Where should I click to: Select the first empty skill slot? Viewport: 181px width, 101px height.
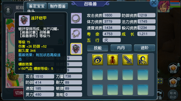coord(98,75)
